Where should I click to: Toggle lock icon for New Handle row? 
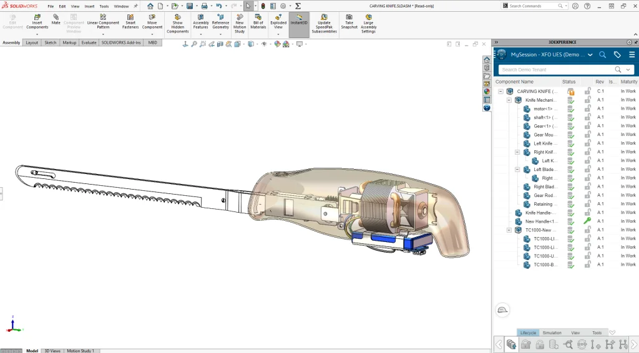pyautogui.click(x=587, y=221)
